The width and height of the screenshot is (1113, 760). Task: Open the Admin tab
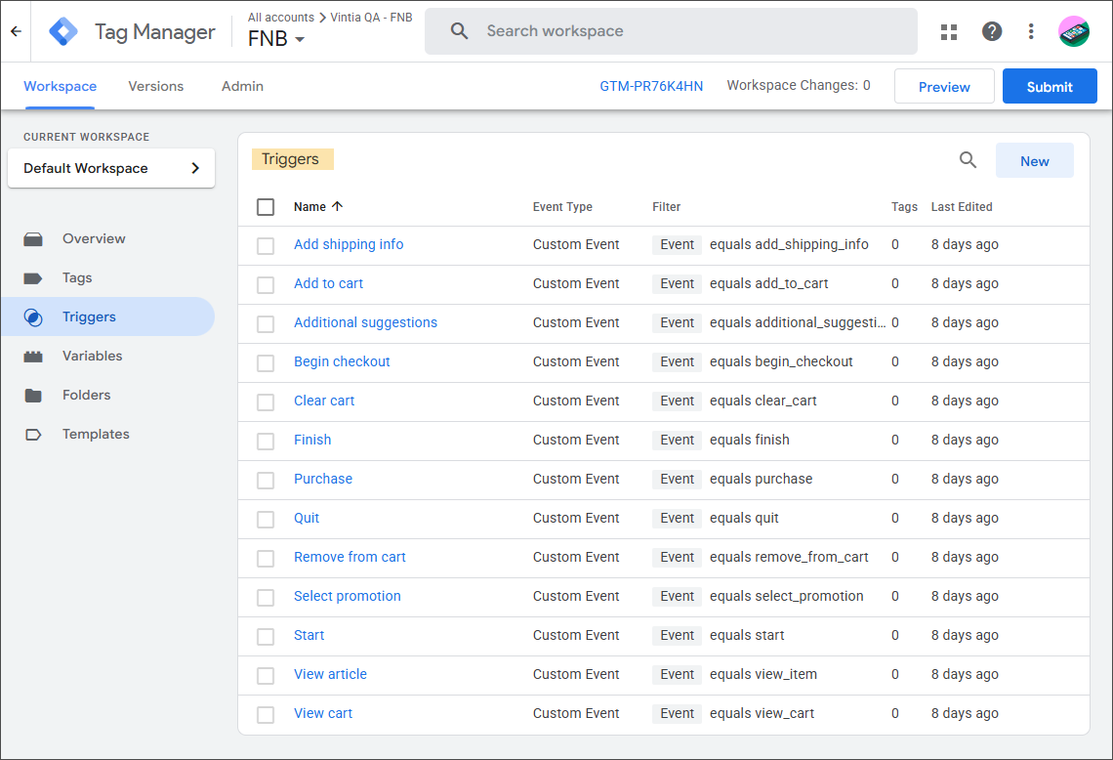pos(241,86)
